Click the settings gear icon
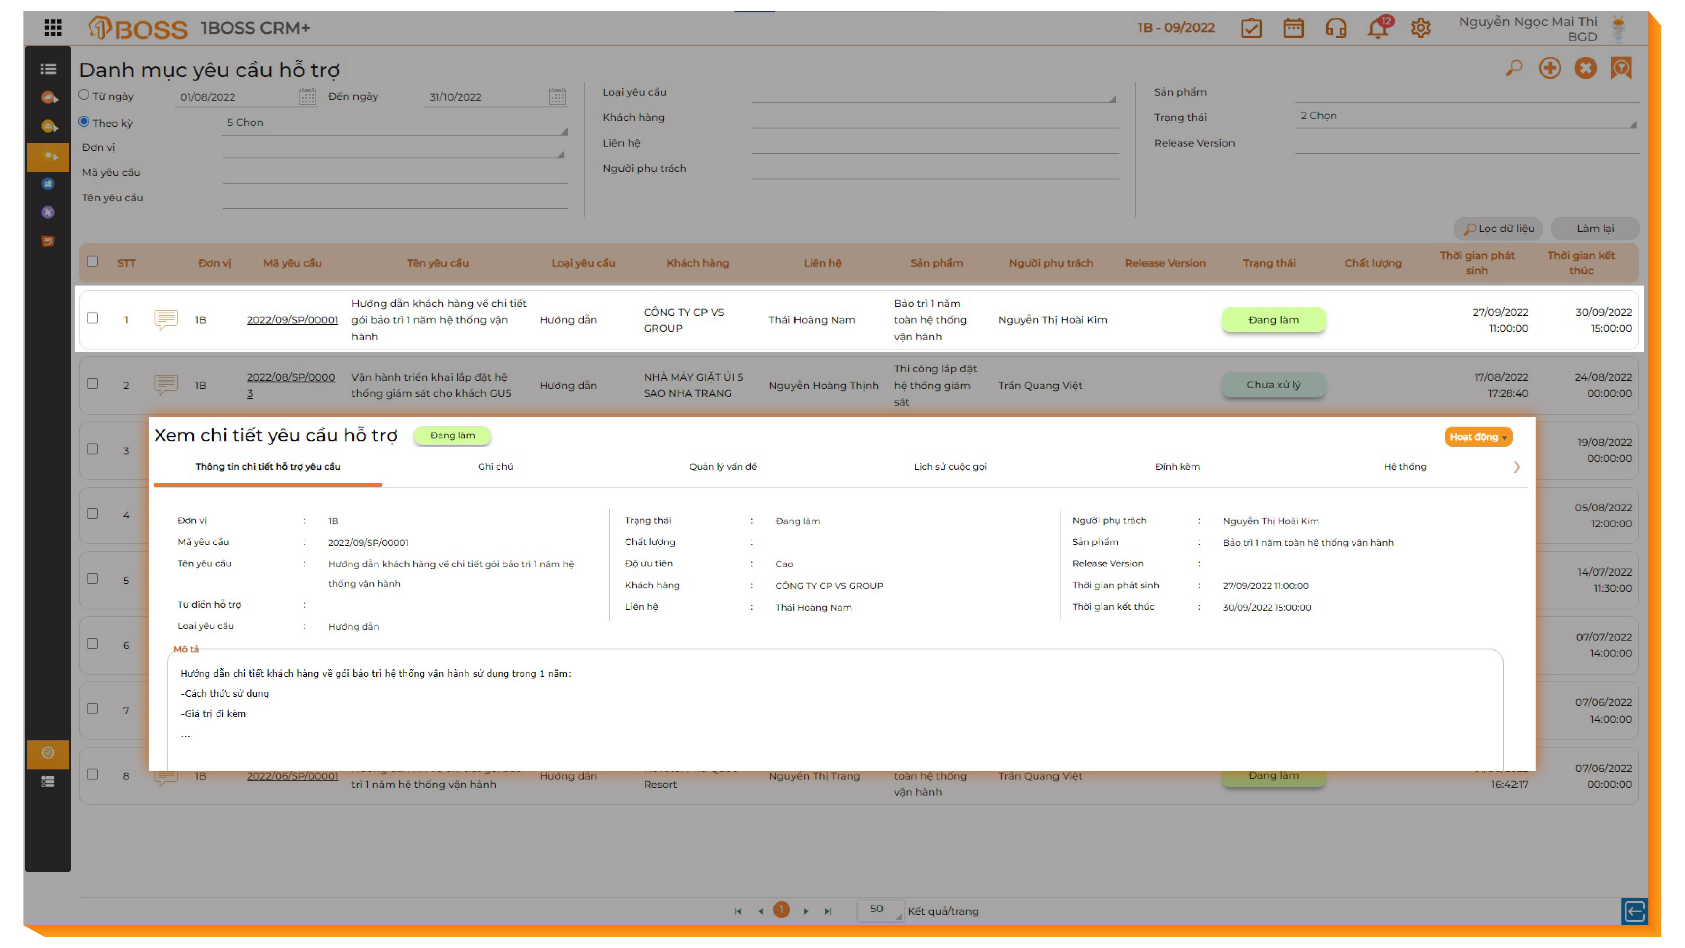This screenshot has height=948, width=1685. pyautogui.click(x=1420, y=28)
